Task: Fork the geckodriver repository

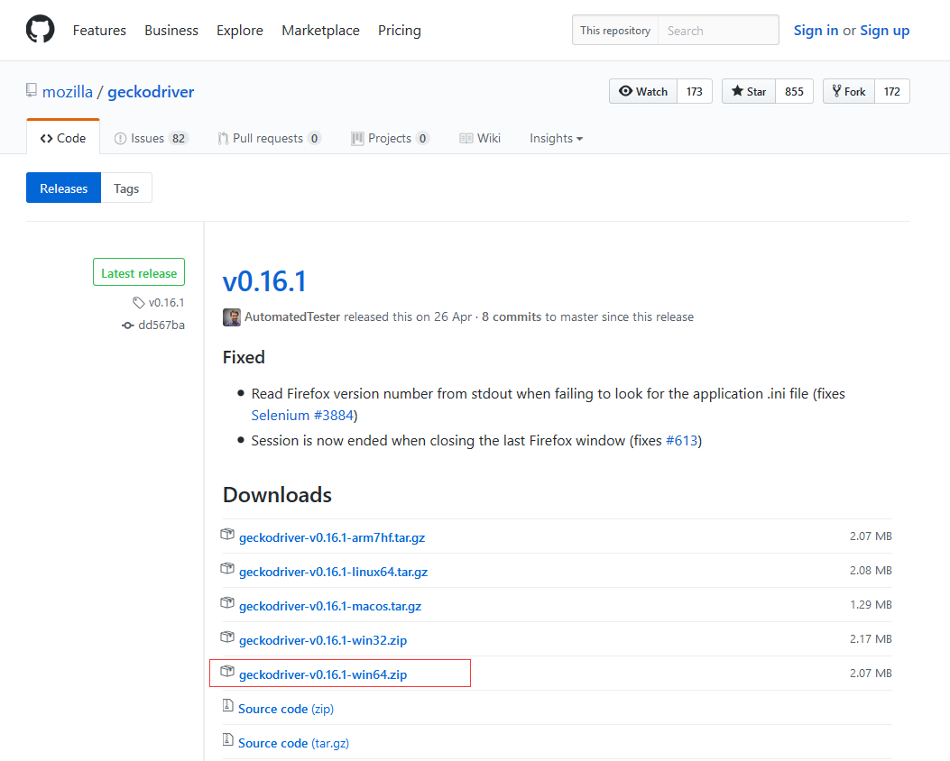Action: coord(849,91)
